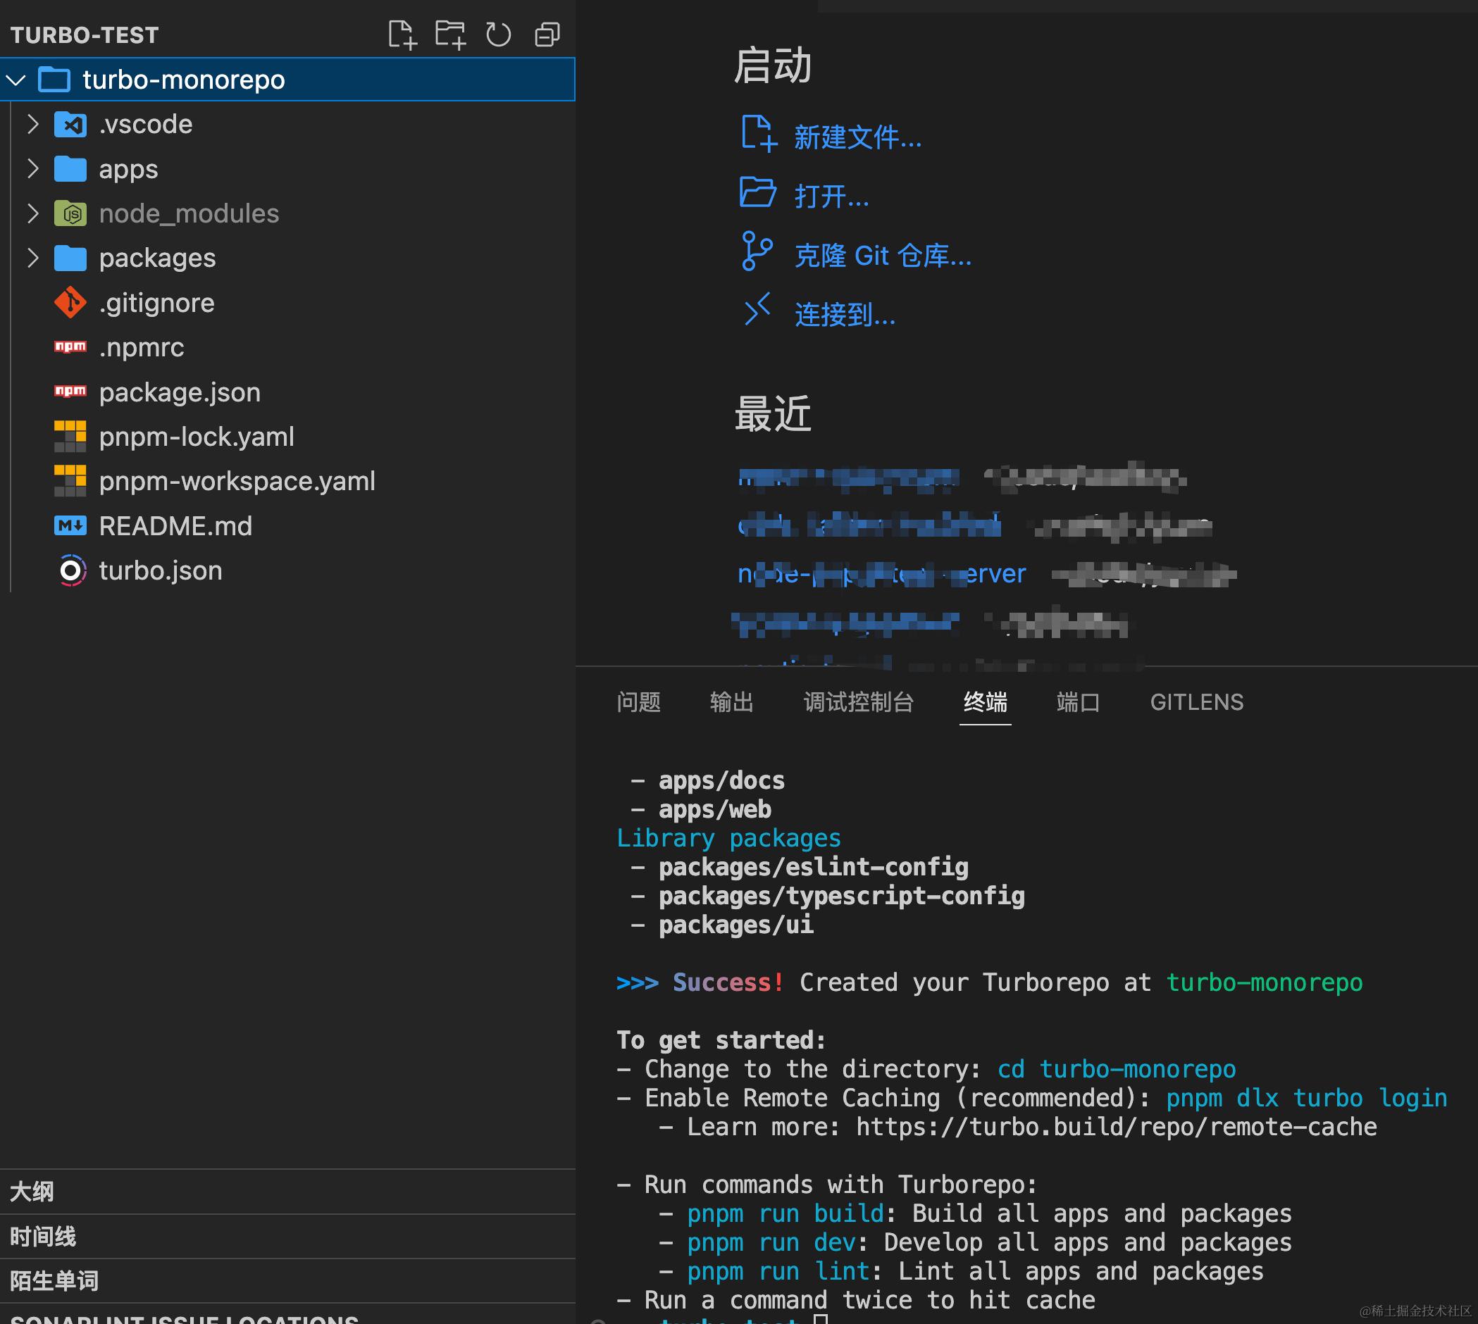Switch to the 问题 panel tab
Image resolution: width=1478 pixels, height=1324 pixels.
click(638, 702)
